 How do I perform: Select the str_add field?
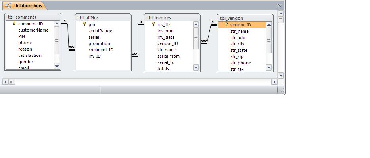(x=238, y=38)
